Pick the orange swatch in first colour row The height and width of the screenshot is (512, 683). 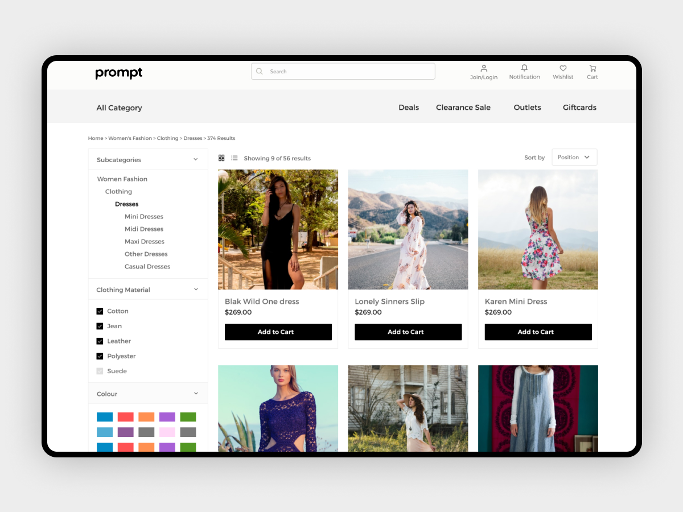click(x=146, y=417)
